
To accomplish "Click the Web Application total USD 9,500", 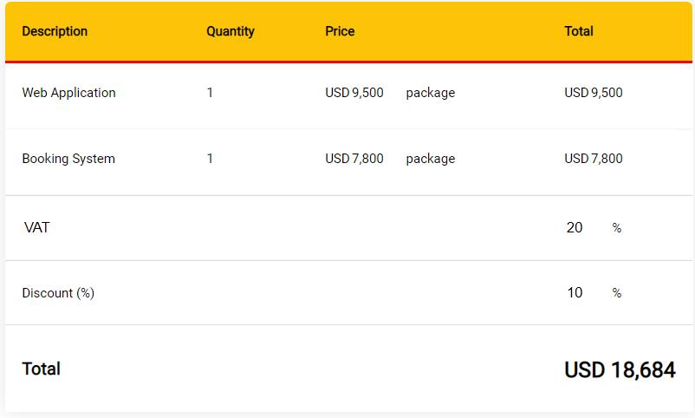I will click(594, 93).
